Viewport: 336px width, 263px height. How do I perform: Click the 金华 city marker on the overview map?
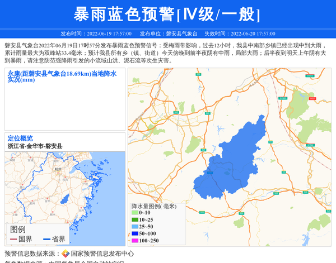click(x=48, y=201)
